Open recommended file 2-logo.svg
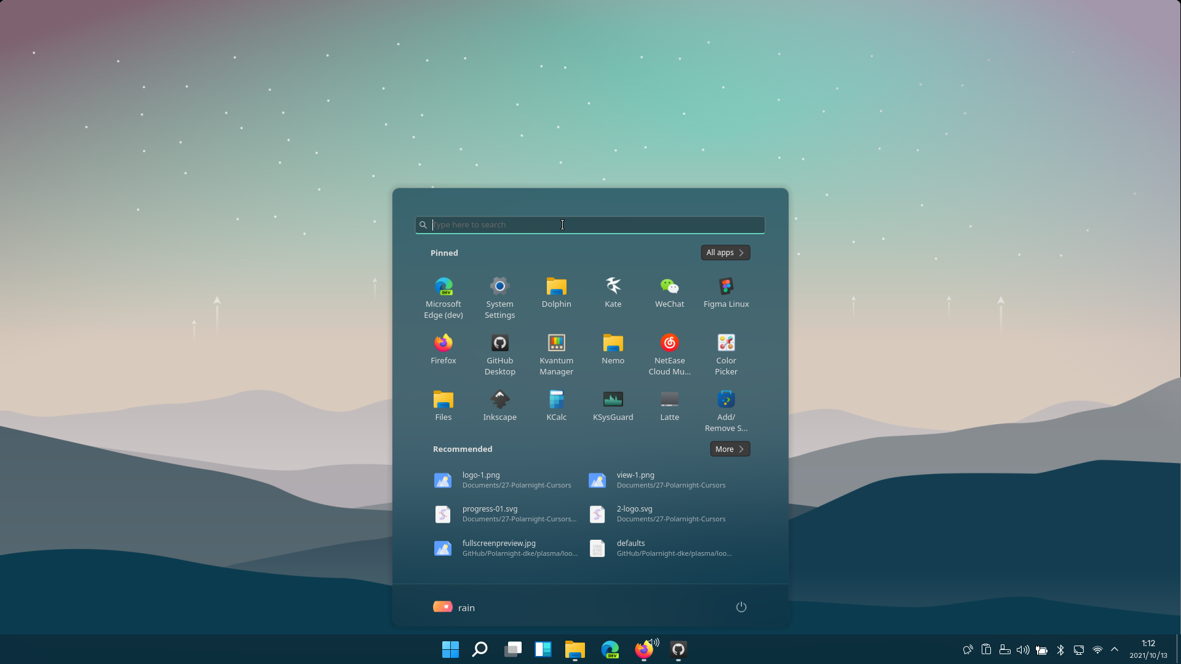The width and height of the screenshot is (1181, 664). (x=659, y=513)
